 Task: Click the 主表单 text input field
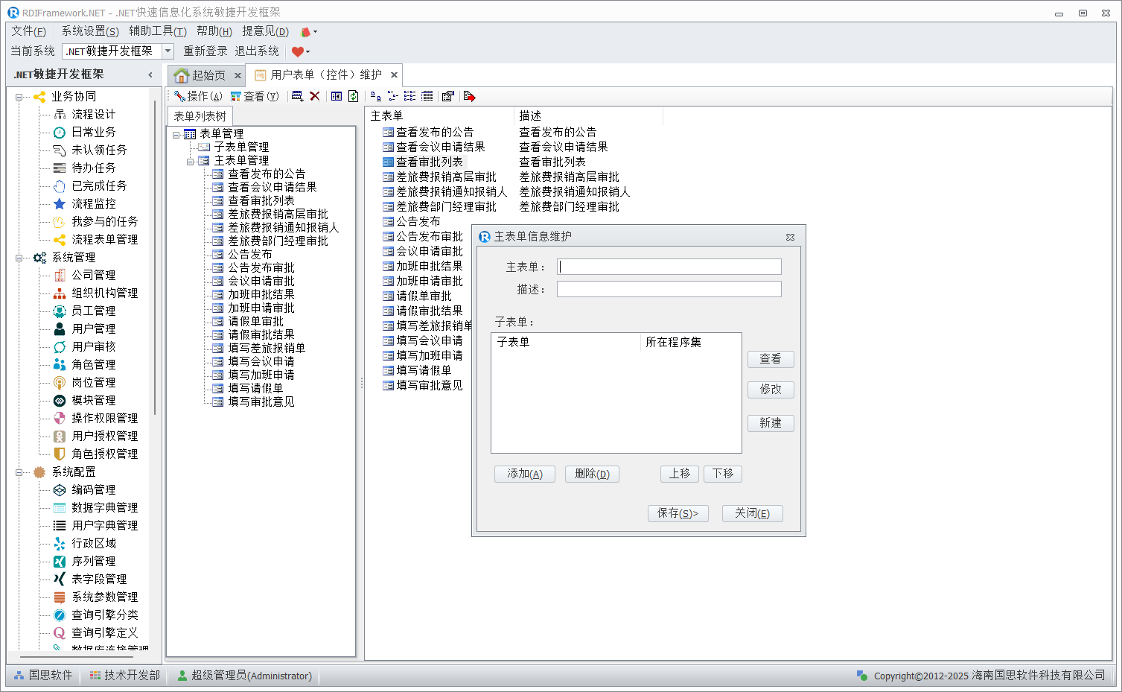point(669,267)
